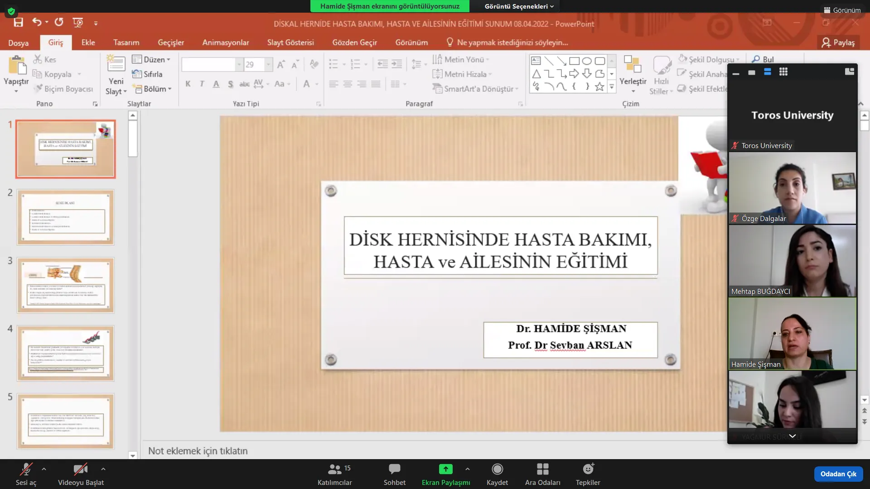Expand the Görüntü Seçenekleri view options

519,6
